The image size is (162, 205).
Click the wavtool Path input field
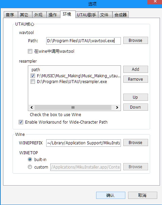(x=84, y=41)
